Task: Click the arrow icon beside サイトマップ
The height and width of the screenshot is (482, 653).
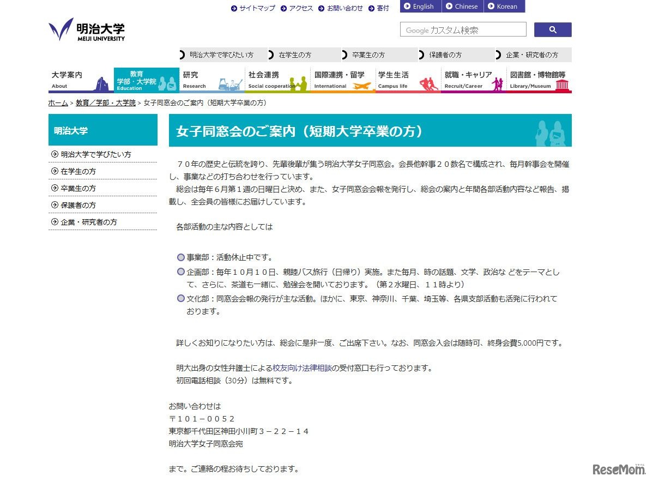Action: pos(234,8)
